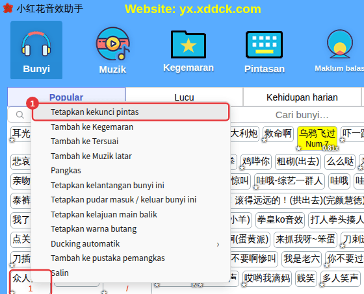Screen dimensions: 364x294
Task: Play the 亲吻 sound button
Action: pyautogui.click(x=21, y=181)
